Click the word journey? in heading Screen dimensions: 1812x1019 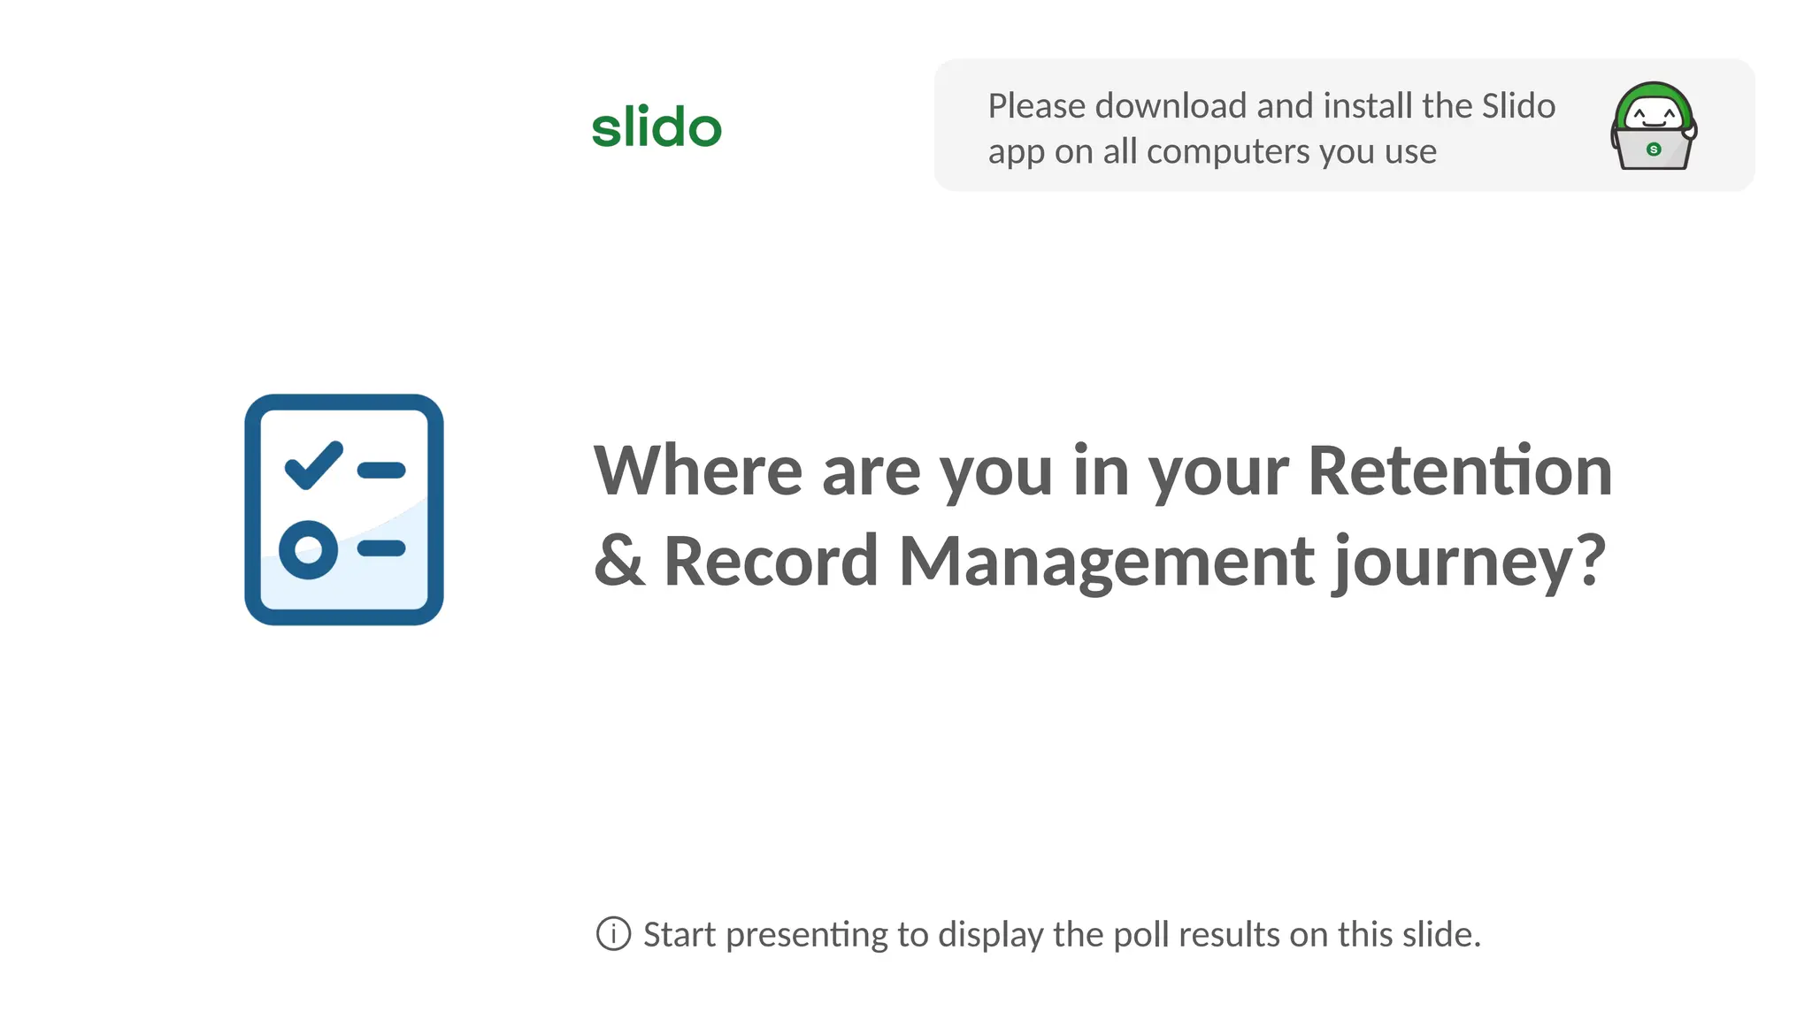pos(1470,562)
